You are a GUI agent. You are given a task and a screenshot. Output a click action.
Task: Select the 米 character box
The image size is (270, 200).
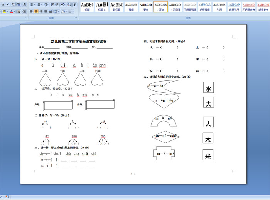pyautogui.click(x=208, y=155)
